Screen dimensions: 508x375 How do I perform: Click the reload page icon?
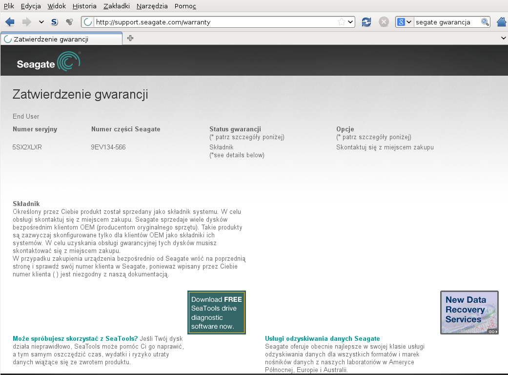coord(366,22)
